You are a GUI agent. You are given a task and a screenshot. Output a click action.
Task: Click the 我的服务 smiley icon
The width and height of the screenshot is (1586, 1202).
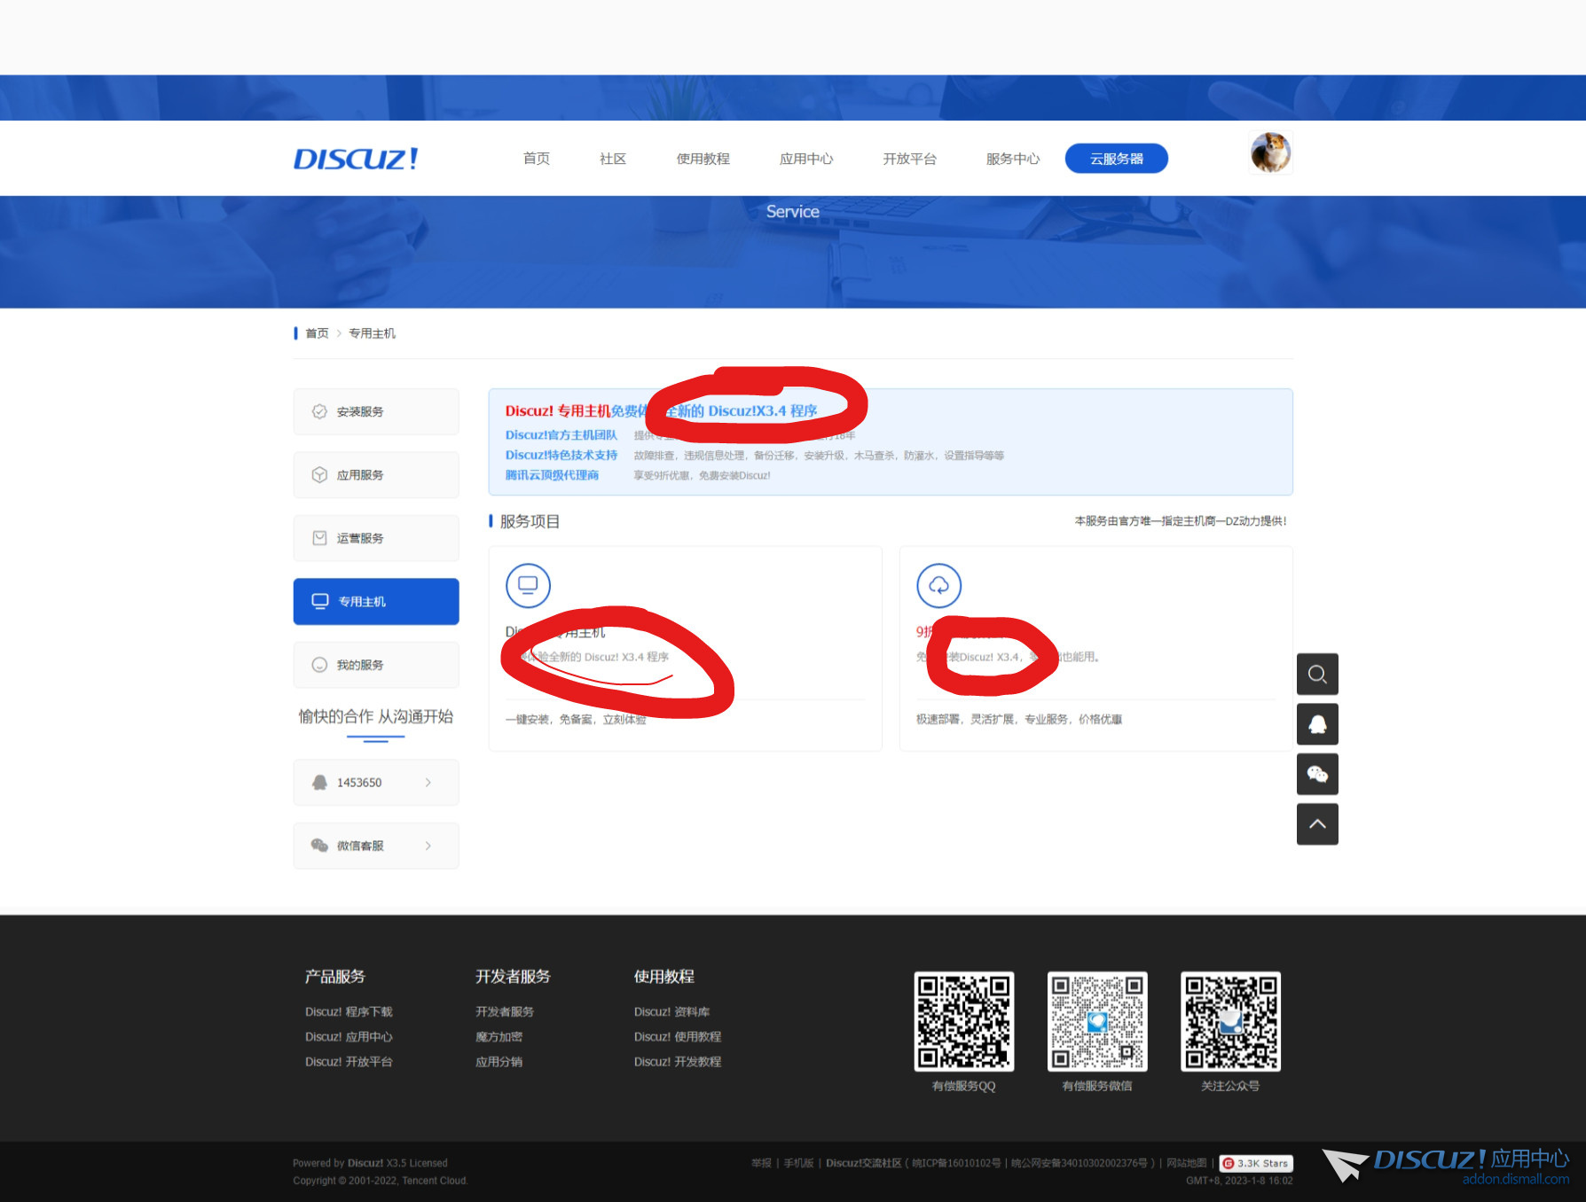[x=319, y=665]
